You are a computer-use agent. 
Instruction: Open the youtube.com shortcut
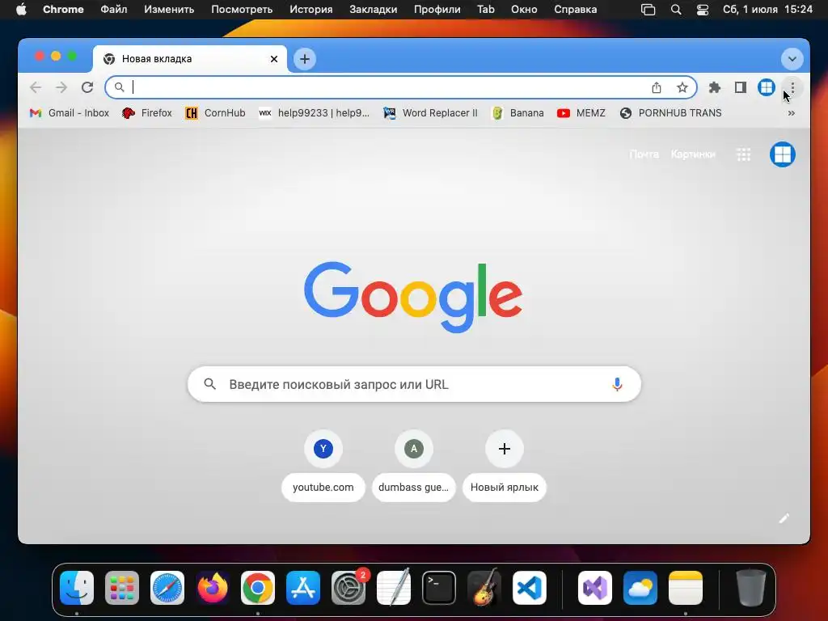(x=323, y=467)
